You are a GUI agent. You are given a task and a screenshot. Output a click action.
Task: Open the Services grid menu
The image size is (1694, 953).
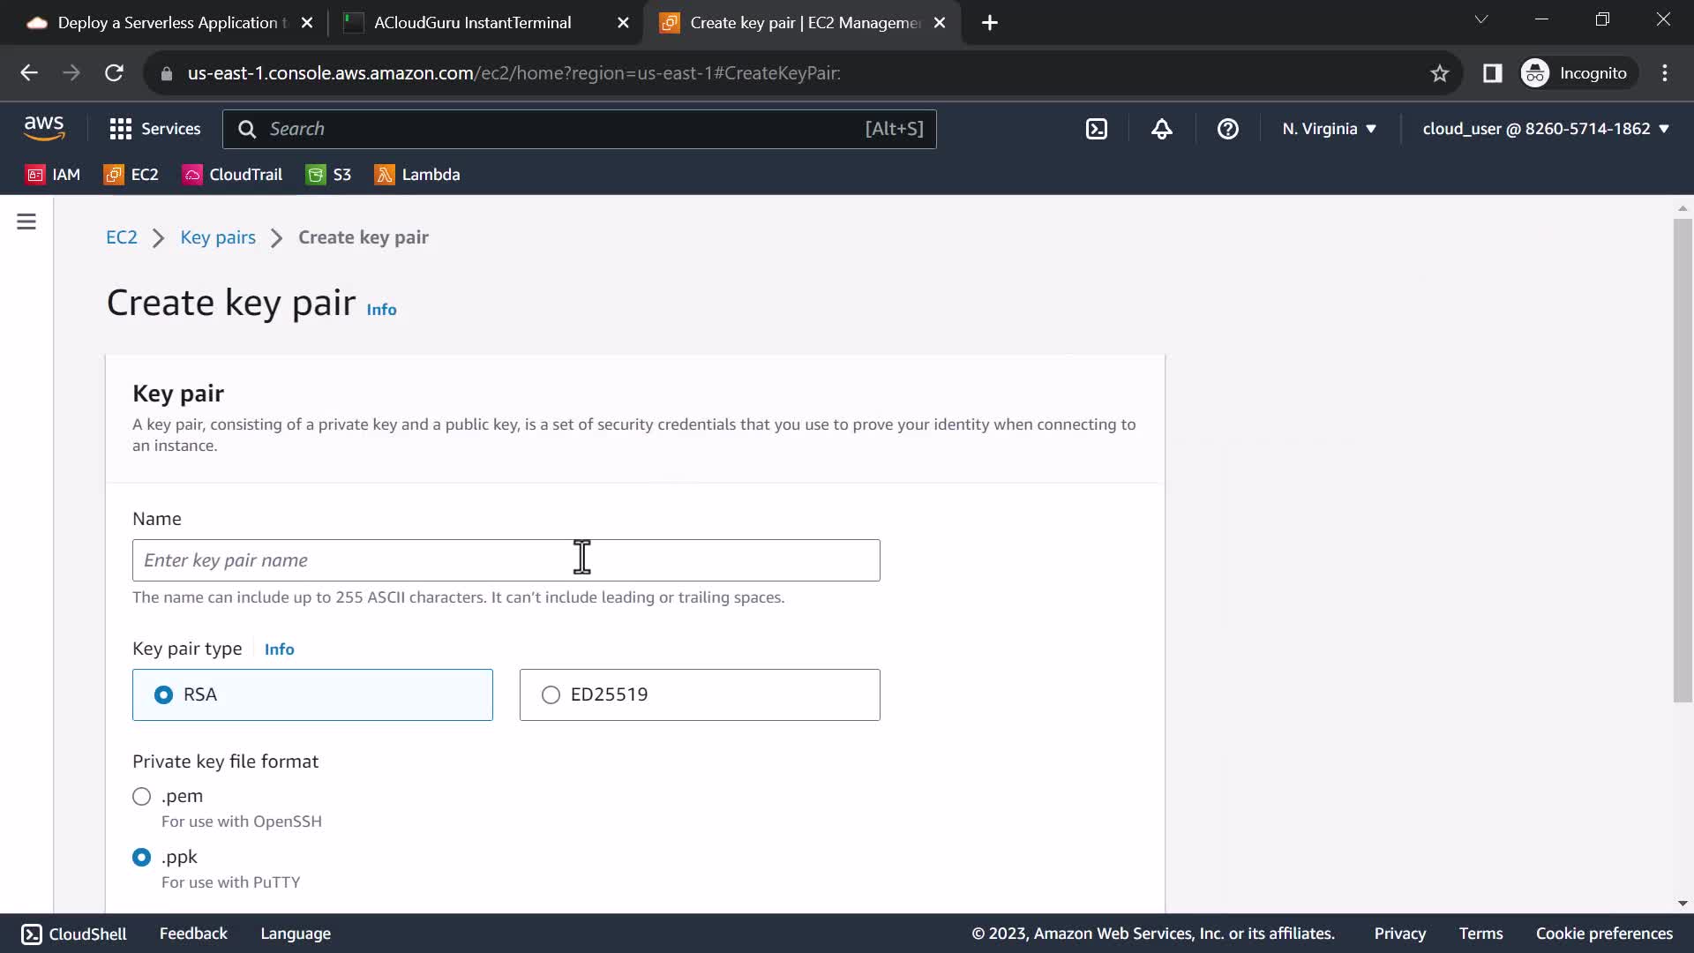[155, 129]
